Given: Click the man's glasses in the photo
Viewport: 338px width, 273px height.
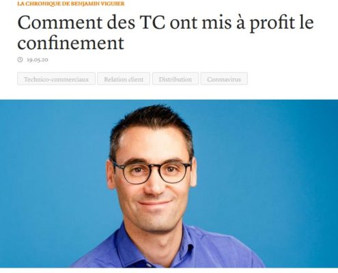Looking at the screenshot, I should [152, 171].
